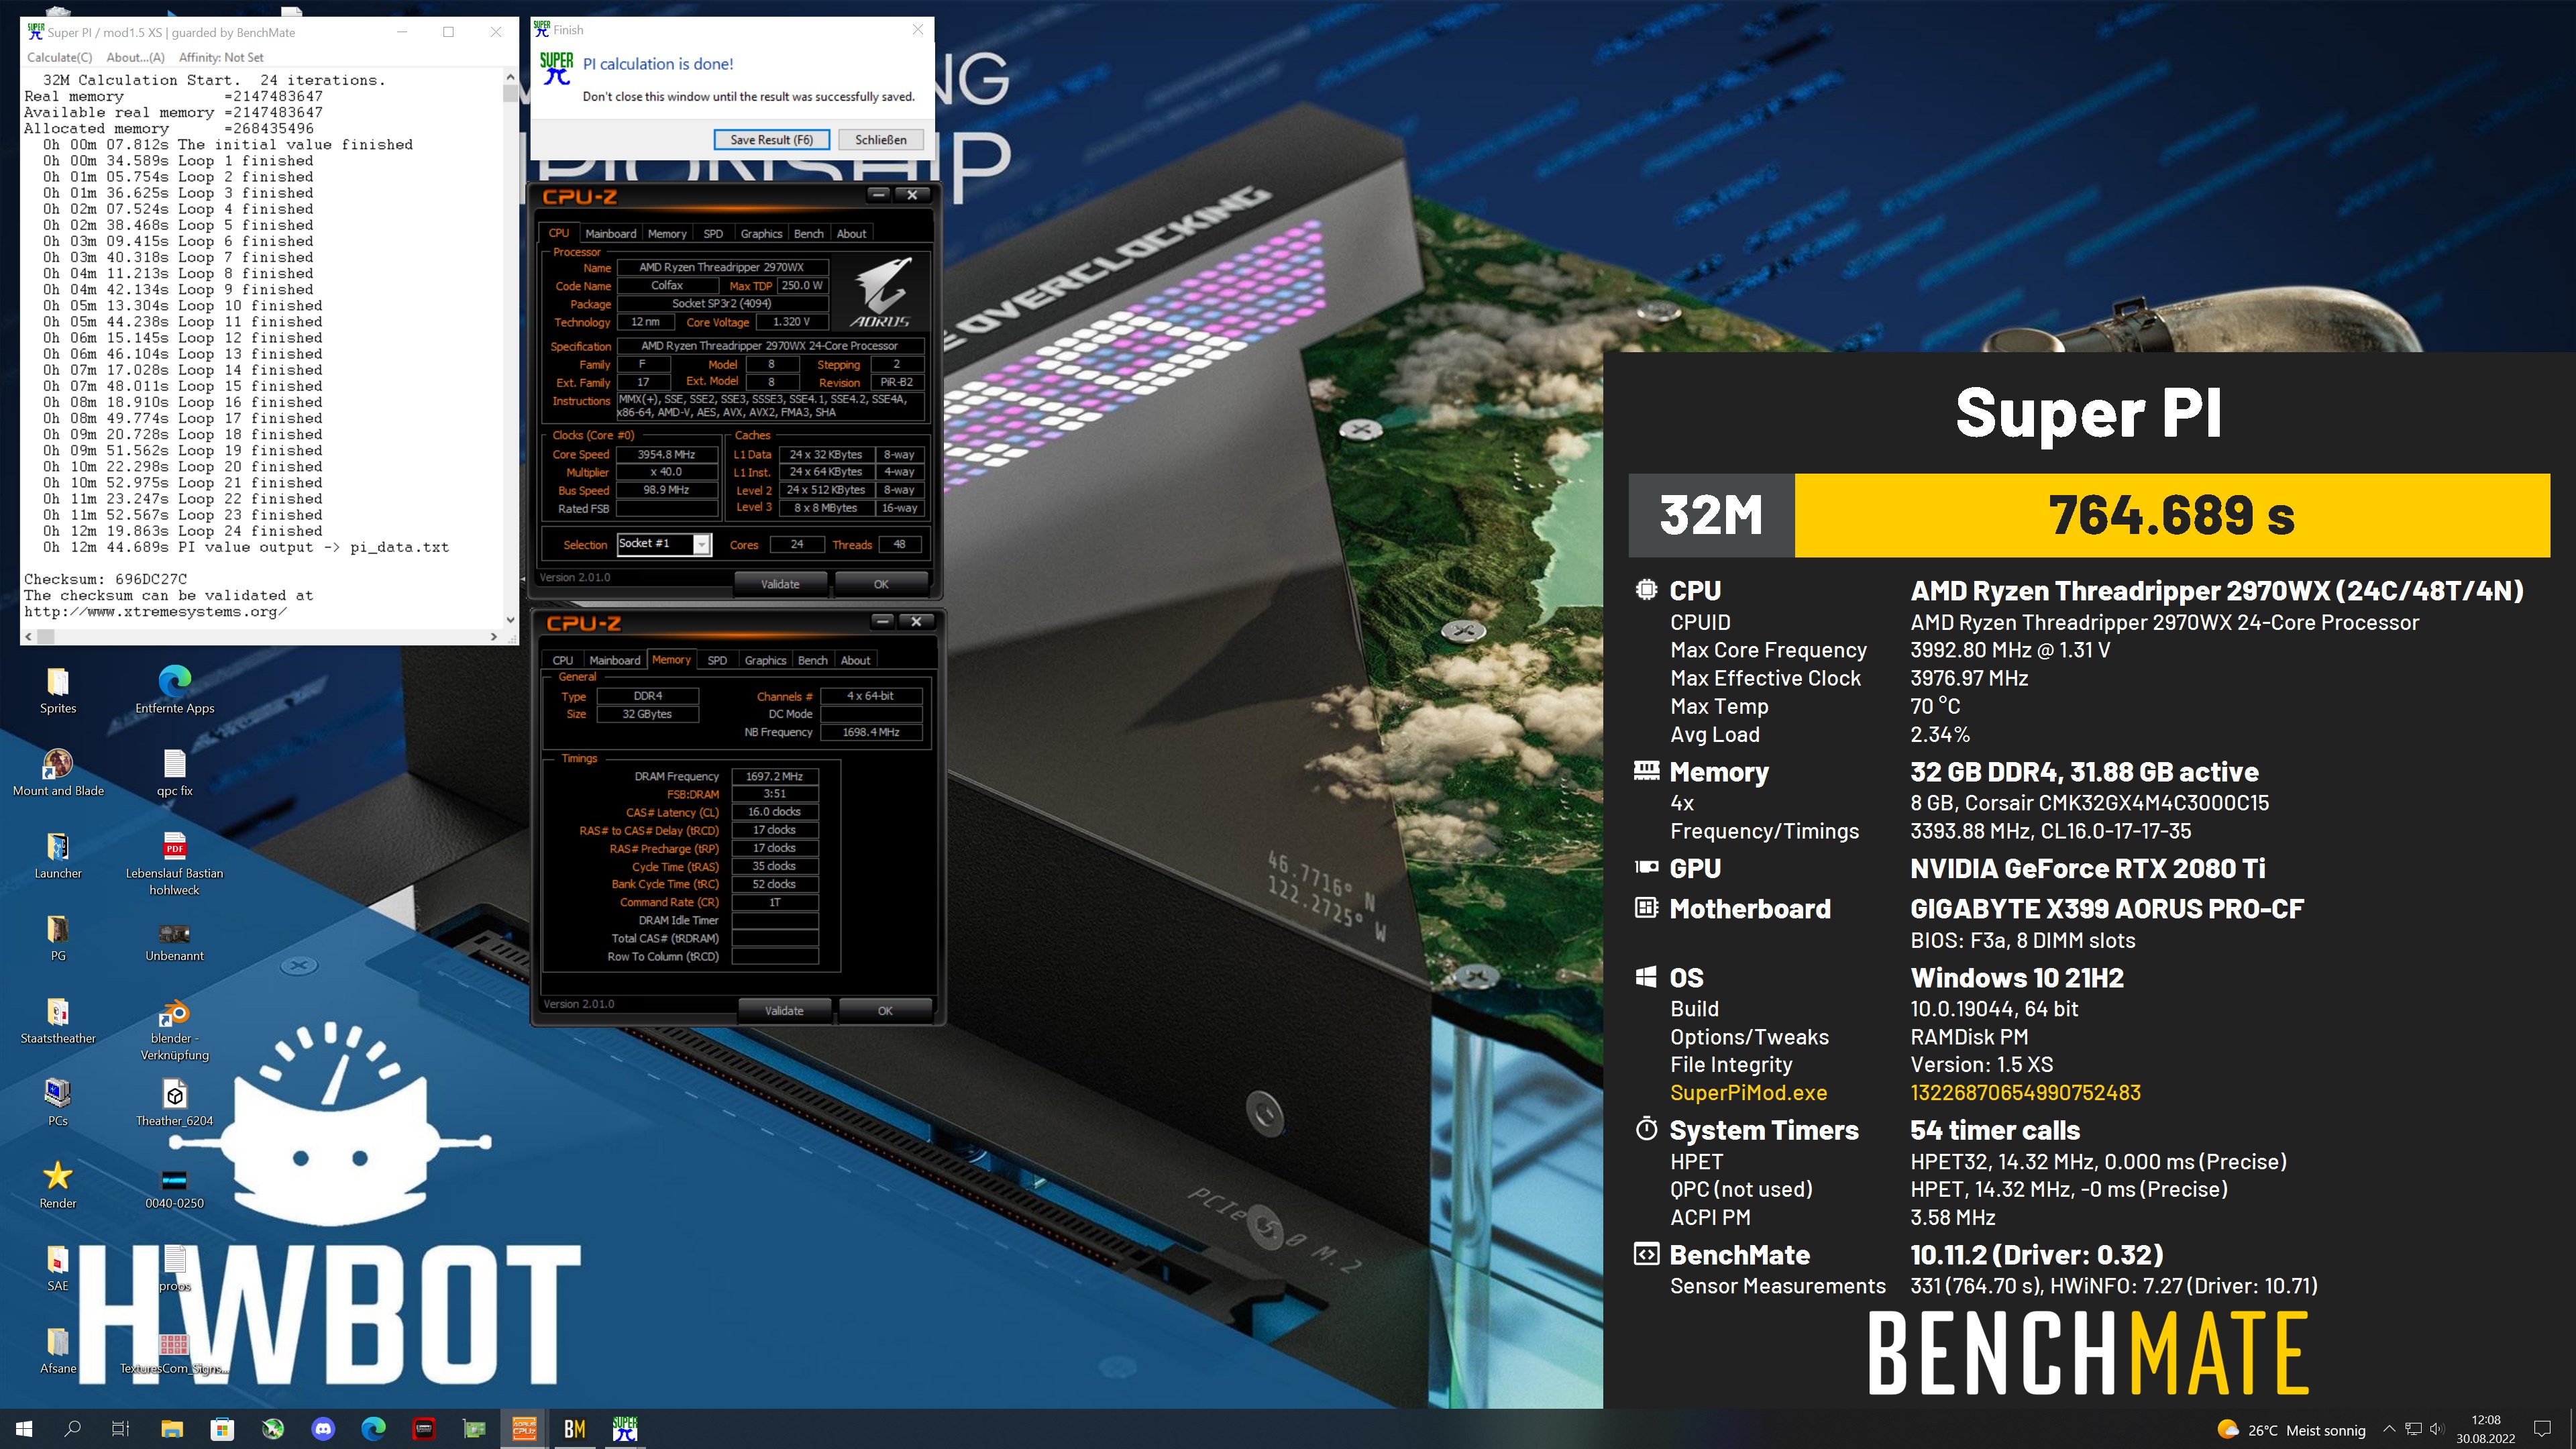Screen dimensions: 2576x1449
Task: Open the qpc fix file
Action: (174, 772)
